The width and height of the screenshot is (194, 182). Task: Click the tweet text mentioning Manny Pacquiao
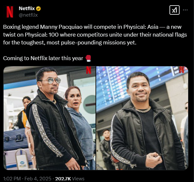pyautogui.click(x=95, y=35)
